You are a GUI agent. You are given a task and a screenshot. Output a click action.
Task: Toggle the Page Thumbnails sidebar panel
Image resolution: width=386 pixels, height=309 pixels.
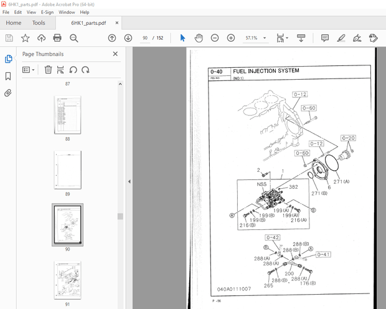tap(8, 59)
